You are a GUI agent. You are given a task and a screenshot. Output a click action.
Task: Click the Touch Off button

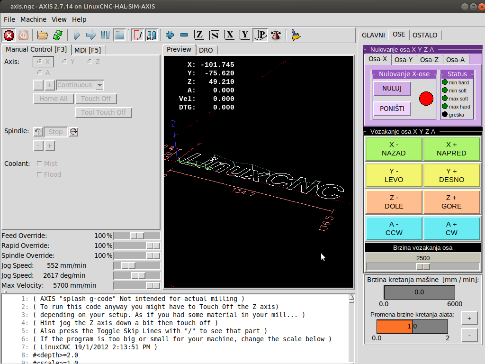pyautogui.click(x=96, y=99)
